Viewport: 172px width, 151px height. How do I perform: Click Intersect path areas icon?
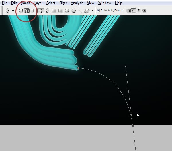click(x=139, y=11)
